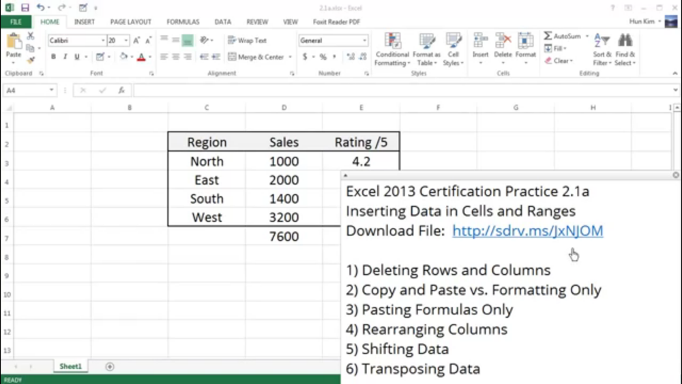682x384 pixels.
Task: Click the Insert Function fx icon
Action: point(121,90)
